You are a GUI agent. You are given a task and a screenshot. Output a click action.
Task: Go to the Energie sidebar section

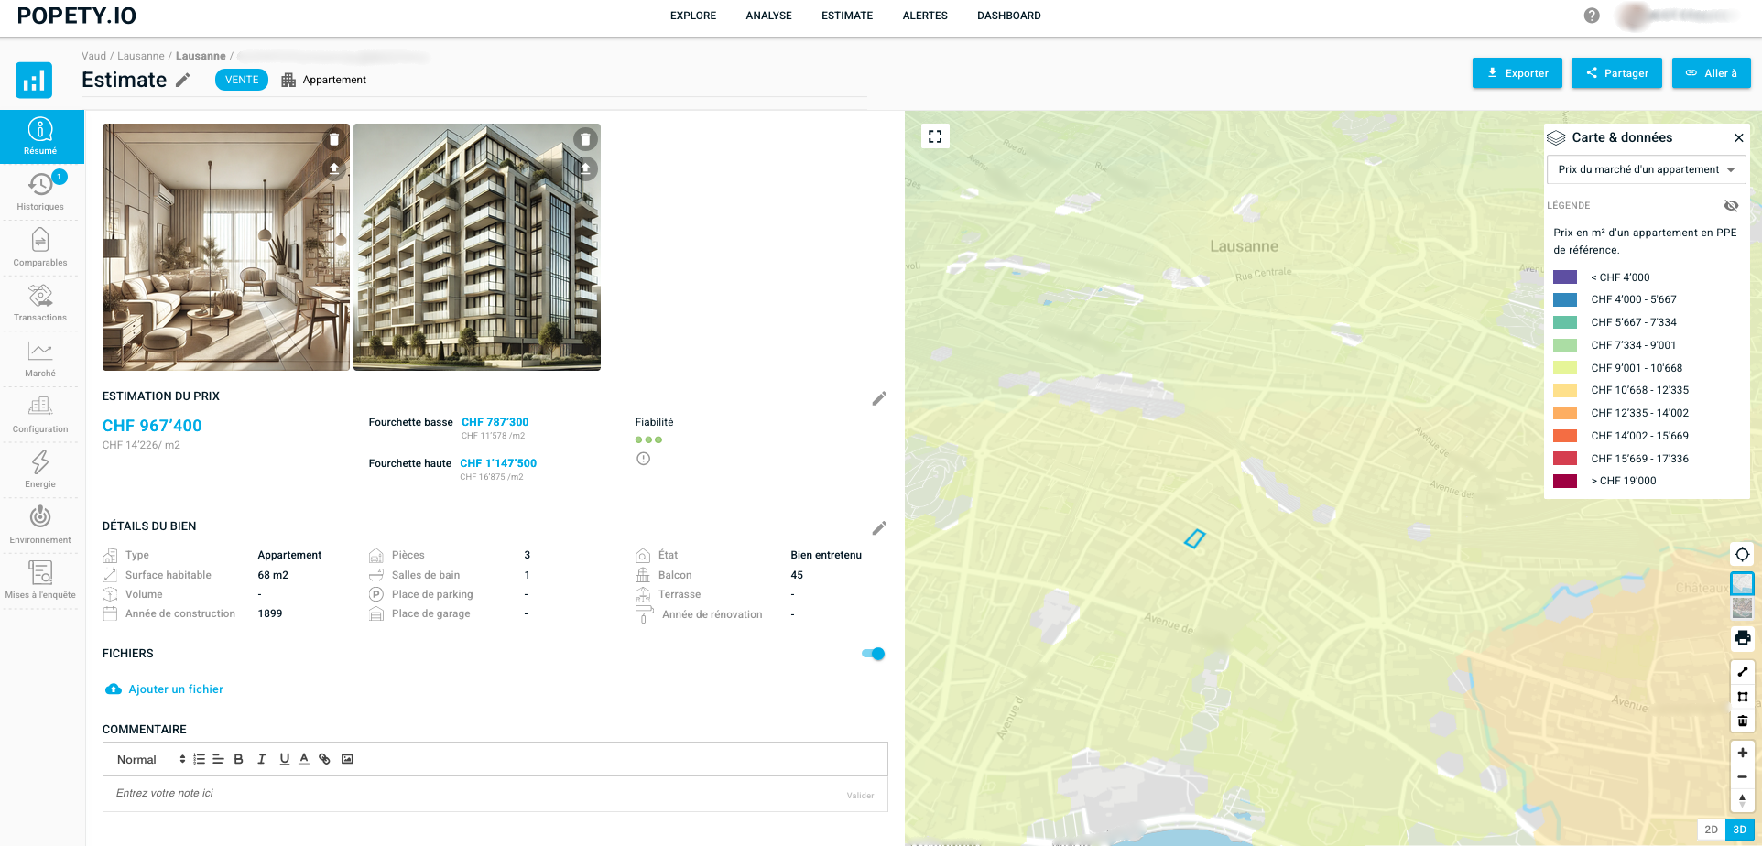[x=40, y=469]
